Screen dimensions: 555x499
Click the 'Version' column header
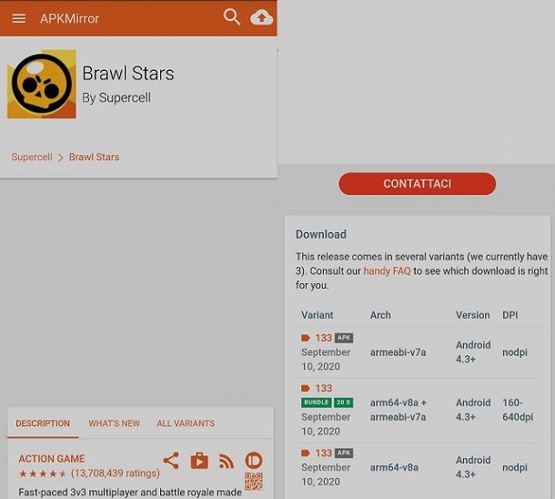pos(473,315)
